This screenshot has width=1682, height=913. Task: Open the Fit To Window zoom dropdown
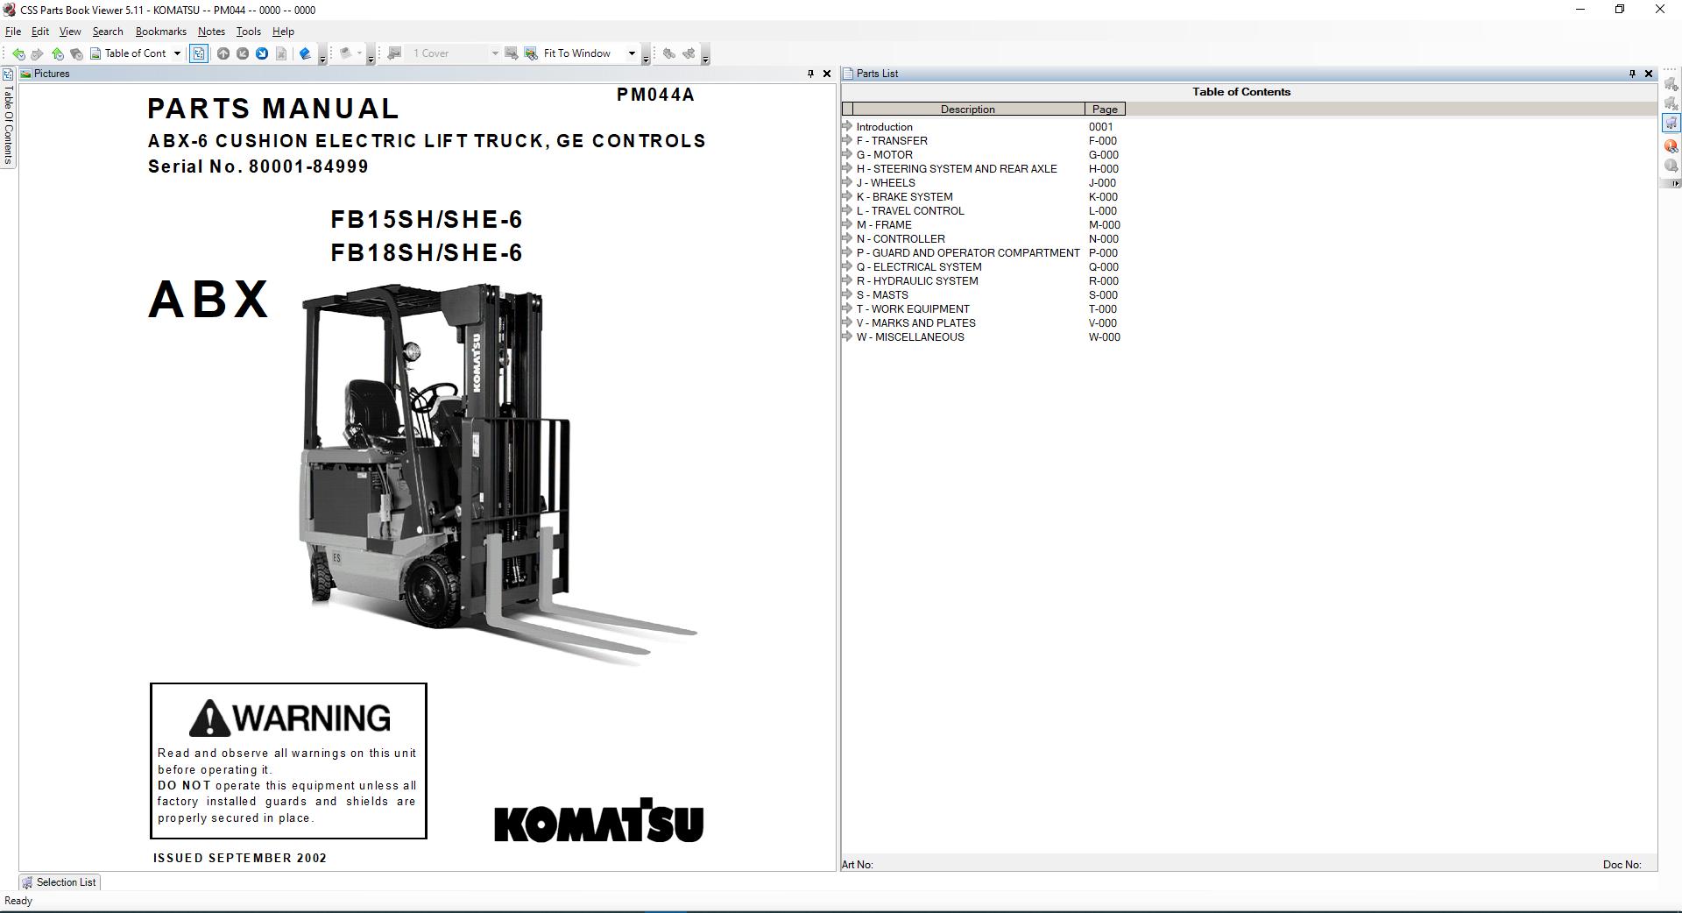(x=632, y=53)
